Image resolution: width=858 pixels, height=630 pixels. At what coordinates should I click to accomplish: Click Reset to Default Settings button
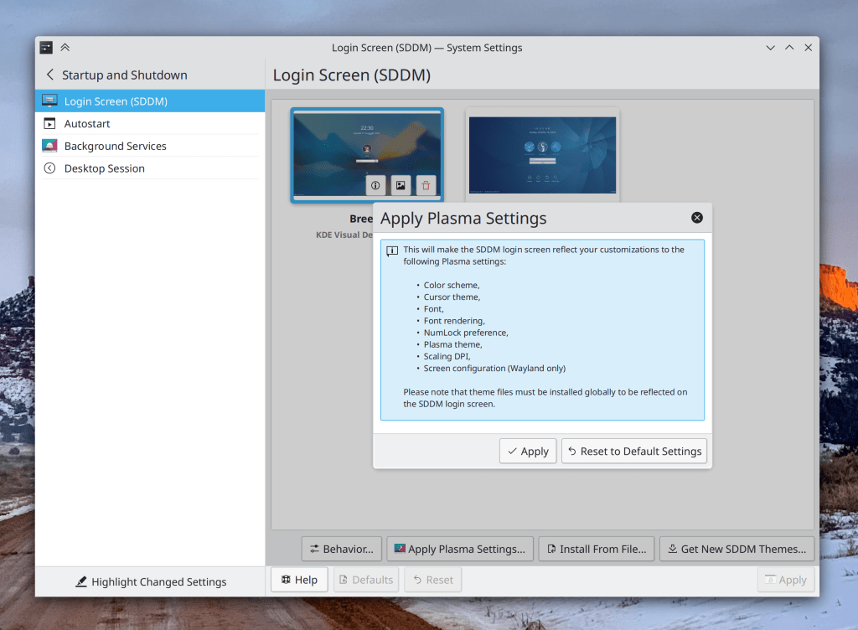(634, 451)
